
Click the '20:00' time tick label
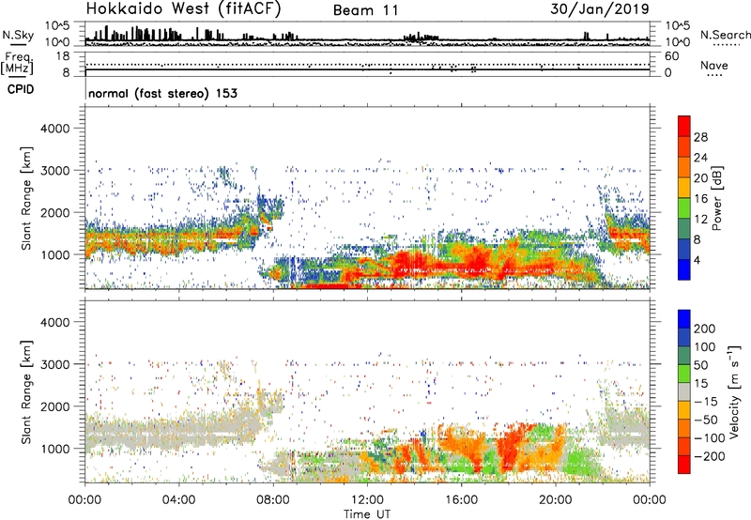(x=556, y=500)
